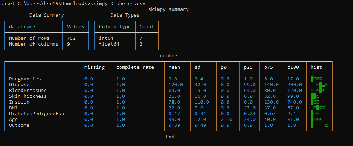This screenshot has height=146, width=353.
Task: Click the 'Column Type' header
Action: pos(115,27)
